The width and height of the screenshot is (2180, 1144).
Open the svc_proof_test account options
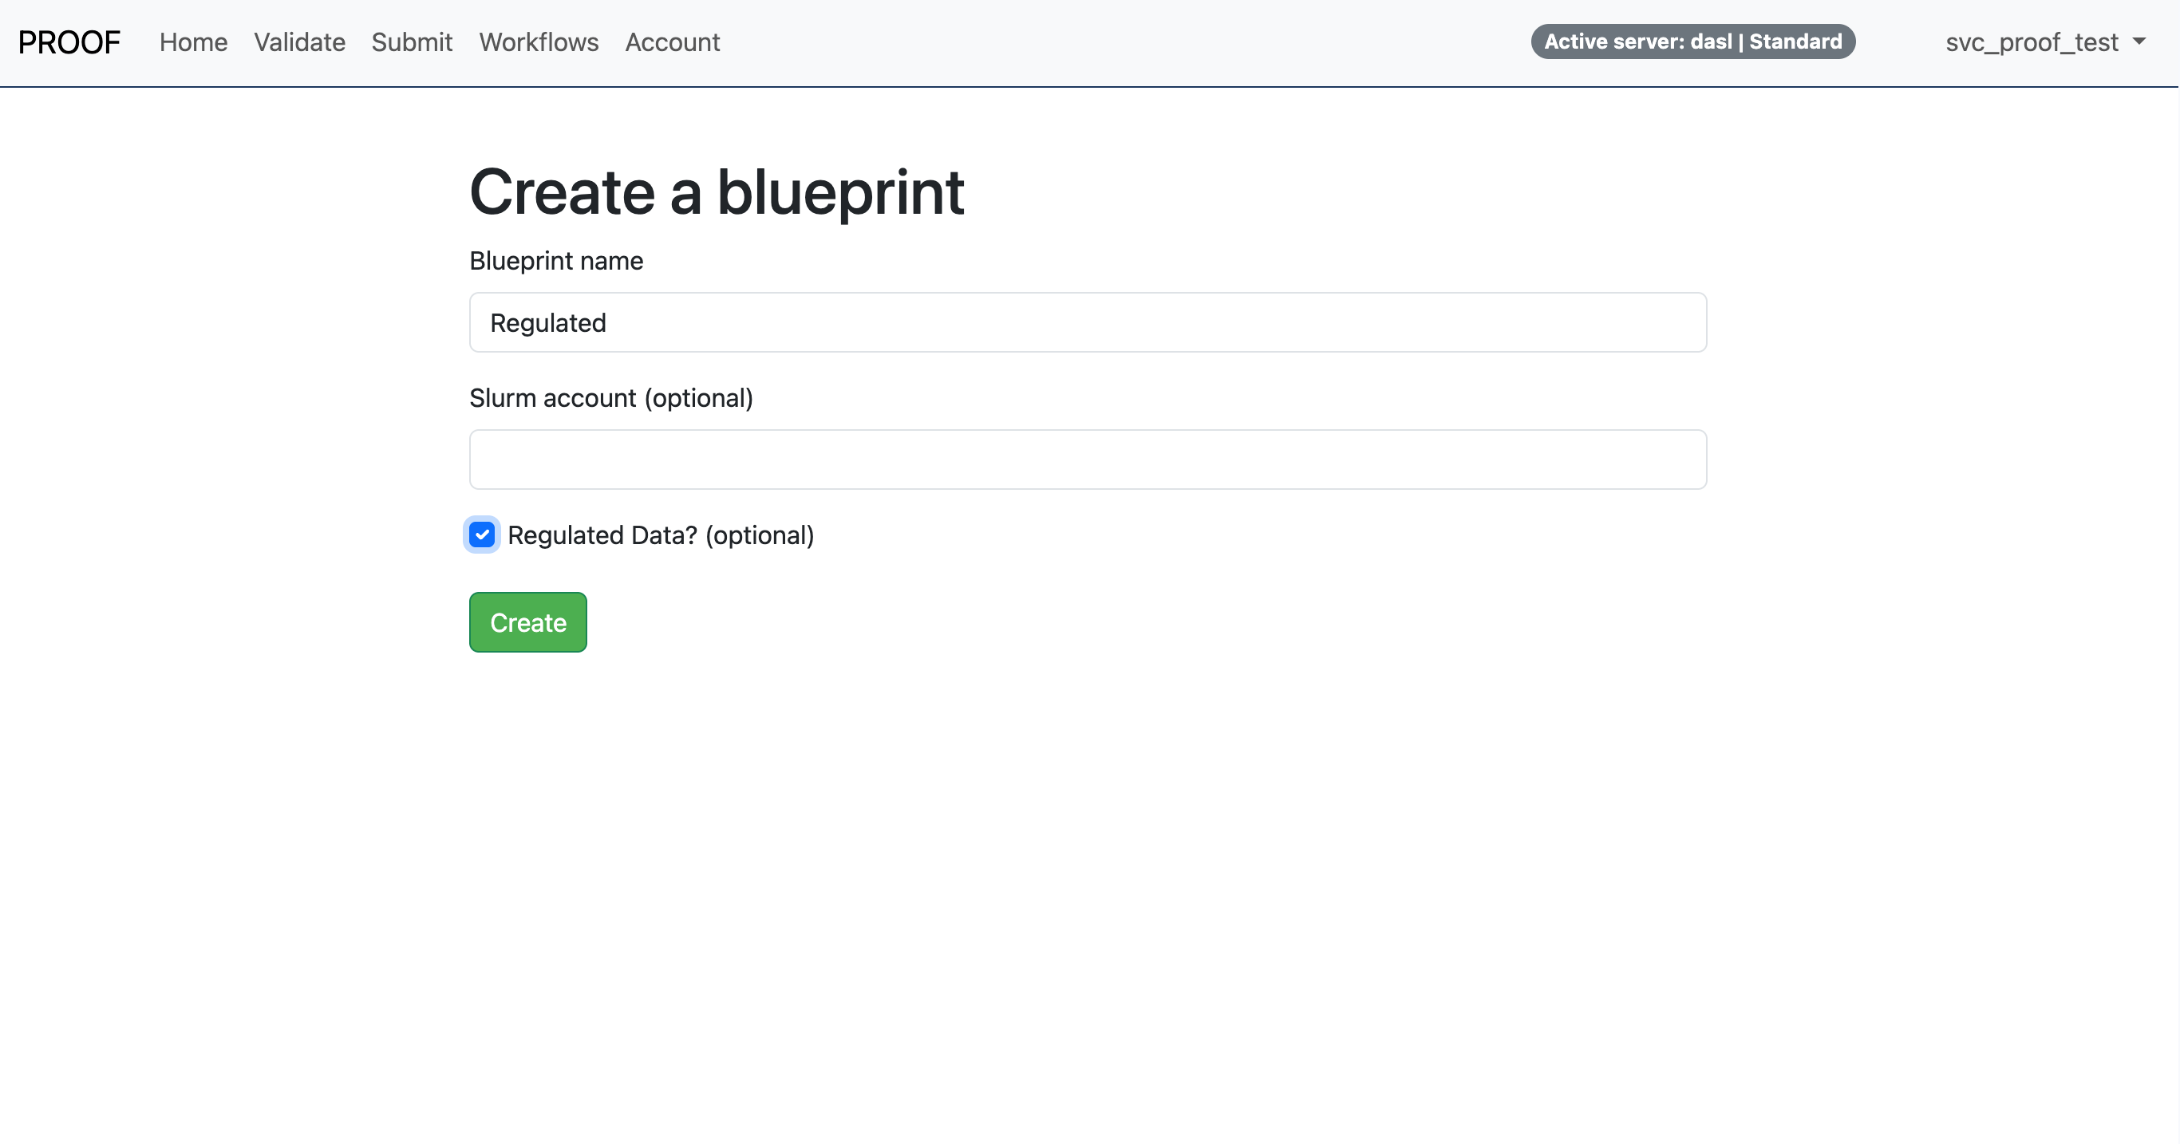(2046, 41)
